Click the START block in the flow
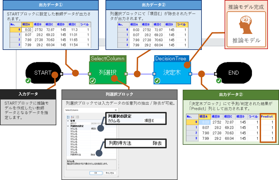 click(x=43, y=73)
